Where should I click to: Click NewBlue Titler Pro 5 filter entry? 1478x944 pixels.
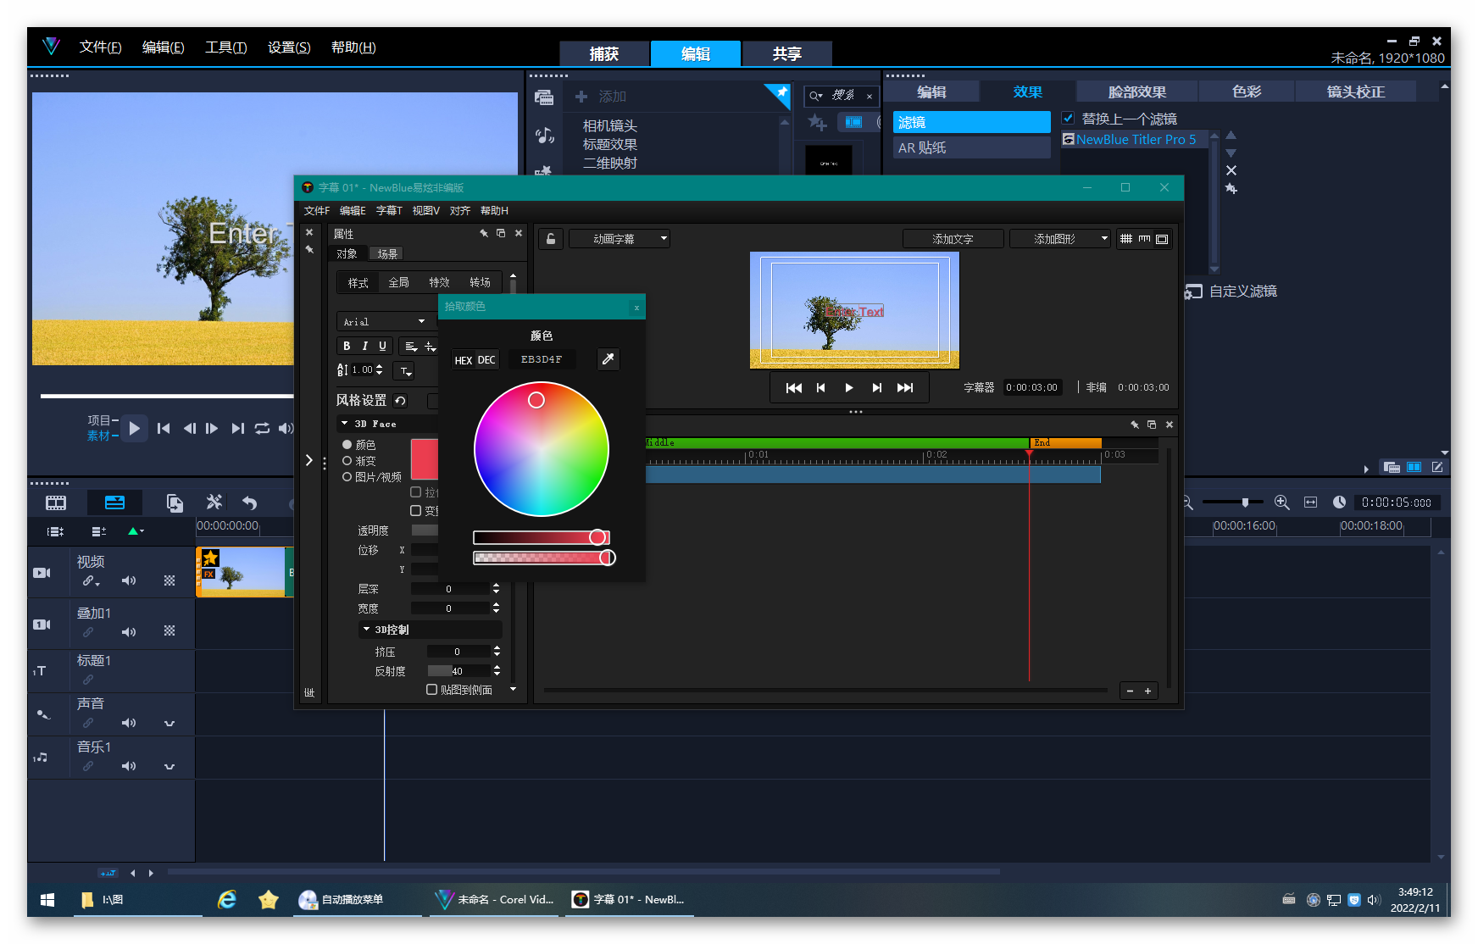pos(1136,139)
